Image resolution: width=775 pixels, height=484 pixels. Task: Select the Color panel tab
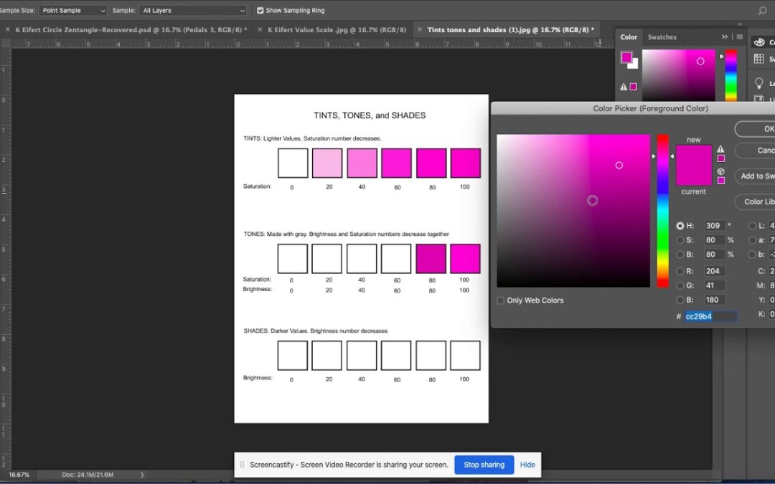[629, 37]
